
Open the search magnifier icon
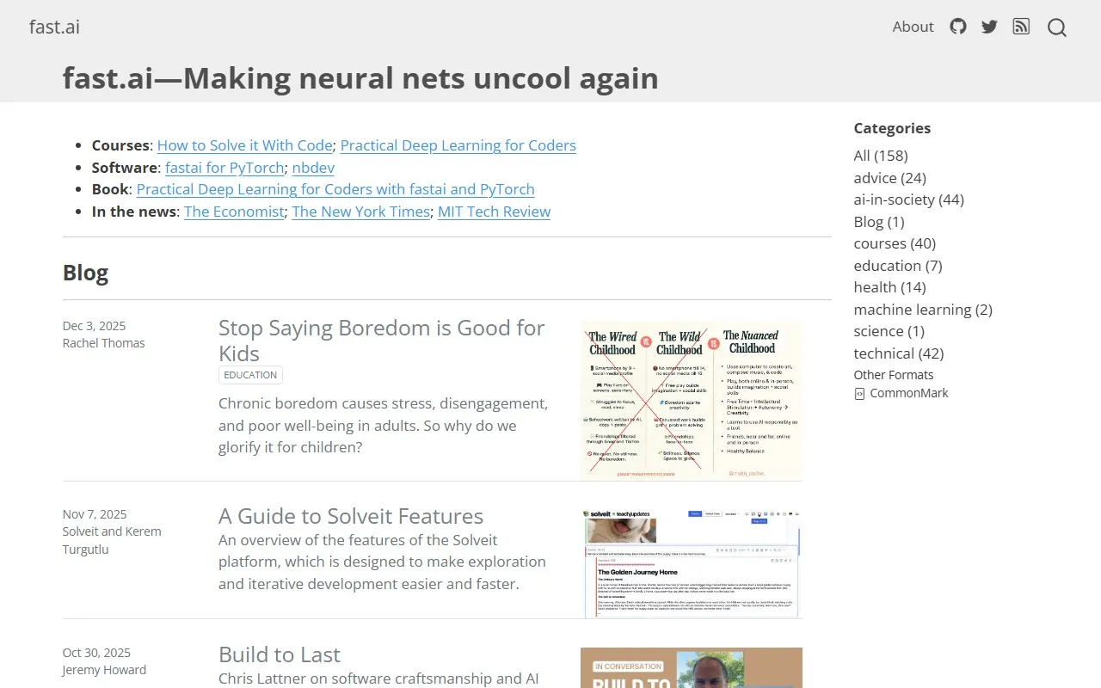(1057, 28)
